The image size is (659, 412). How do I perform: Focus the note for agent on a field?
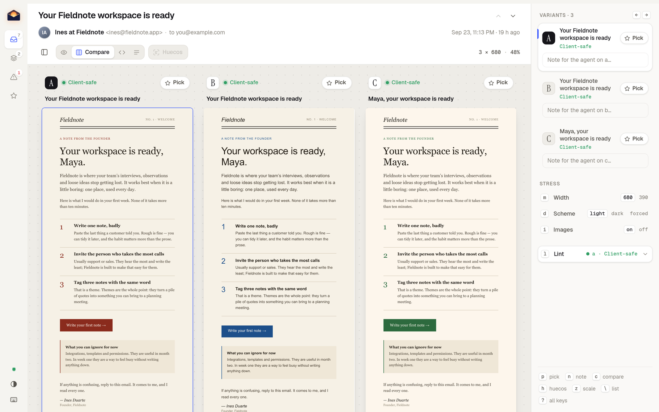point(595,60)
